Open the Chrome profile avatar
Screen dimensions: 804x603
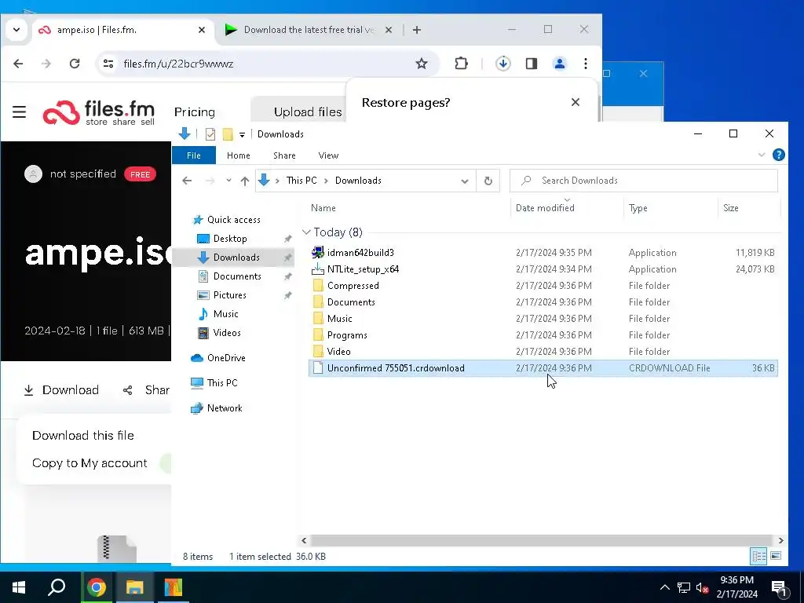(x=559, y=64)
